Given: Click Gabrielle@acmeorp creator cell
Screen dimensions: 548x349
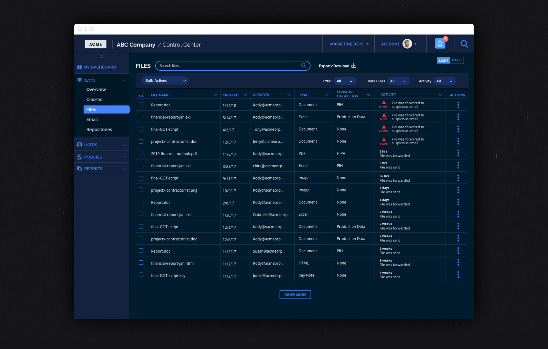Looking at the screenshot, I should pos(272,214).
